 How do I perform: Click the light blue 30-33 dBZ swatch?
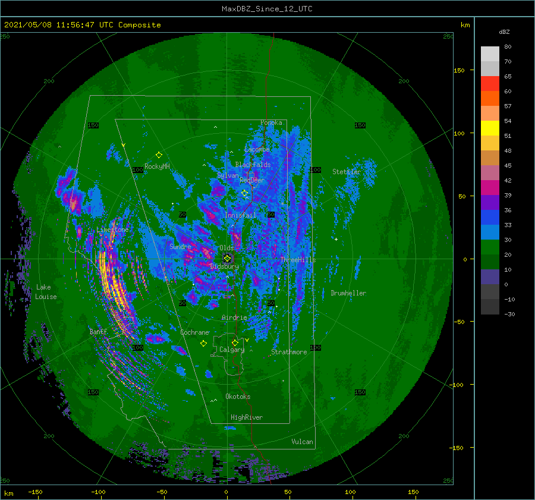point(490,232)
